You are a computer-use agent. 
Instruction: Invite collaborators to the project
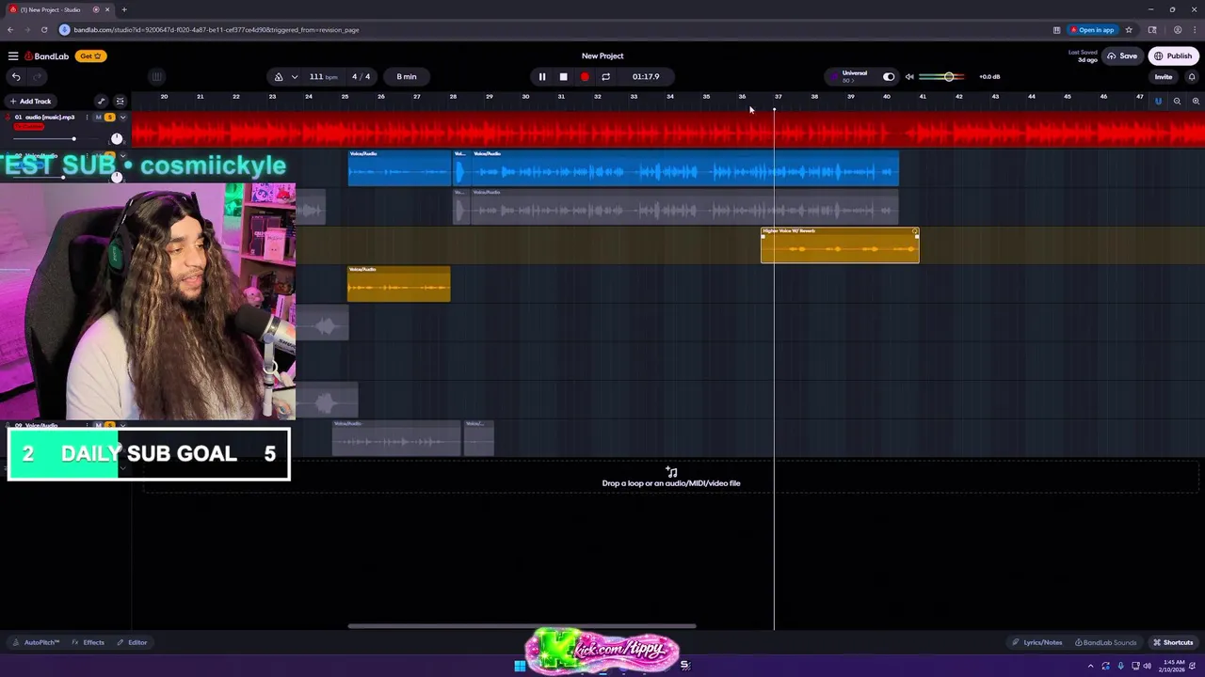tap(1164, 77)
